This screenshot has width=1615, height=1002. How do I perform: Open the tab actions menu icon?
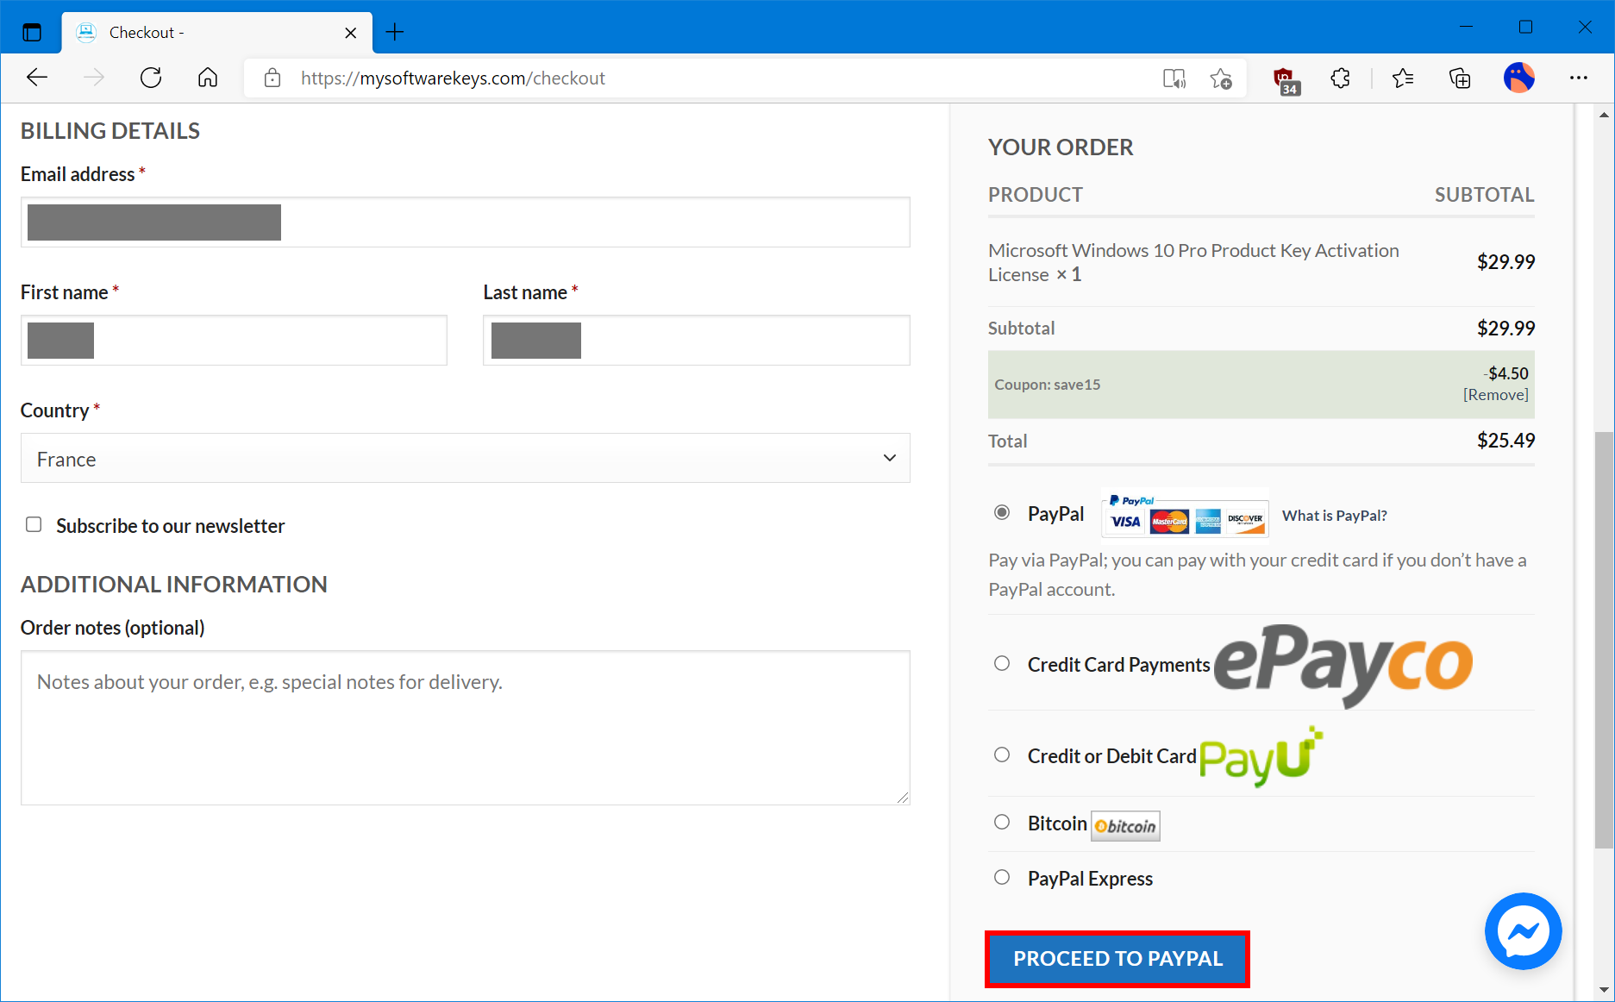click(32, 33)
